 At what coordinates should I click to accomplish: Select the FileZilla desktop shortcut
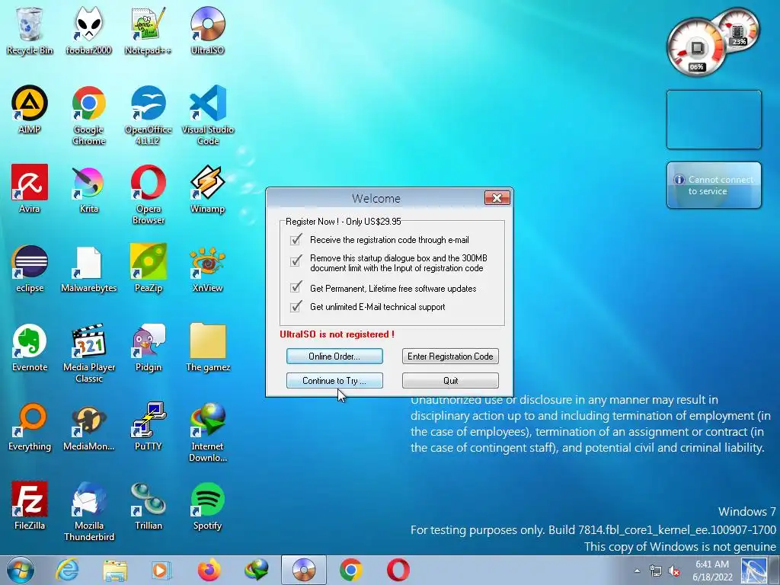pos(30,506)
